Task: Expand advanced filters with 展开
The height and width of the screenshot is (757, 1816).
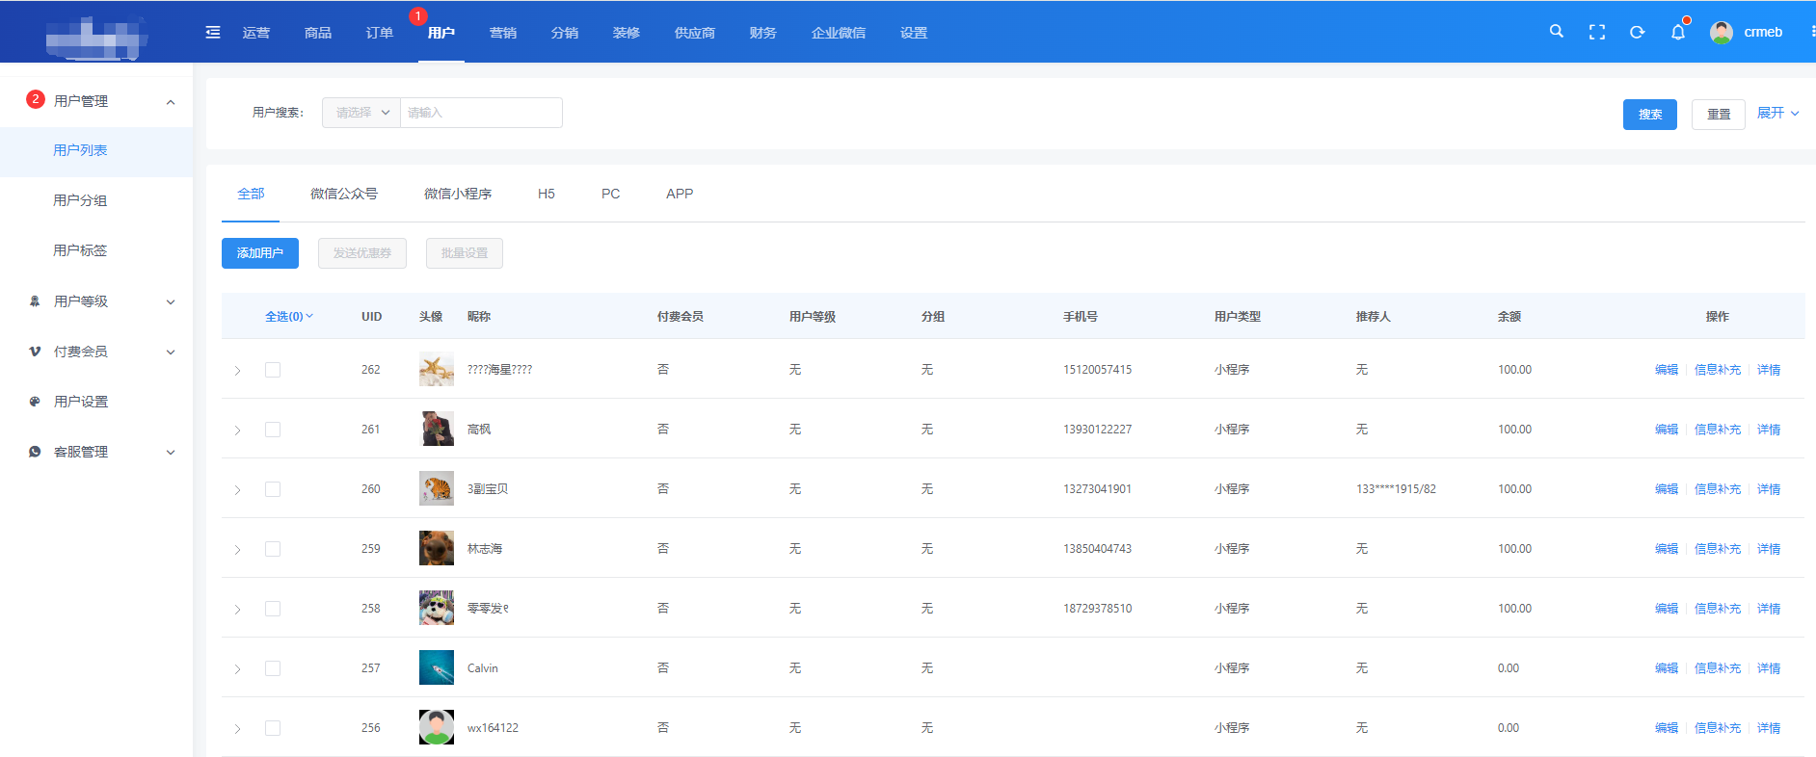Action: (1778, 113)
